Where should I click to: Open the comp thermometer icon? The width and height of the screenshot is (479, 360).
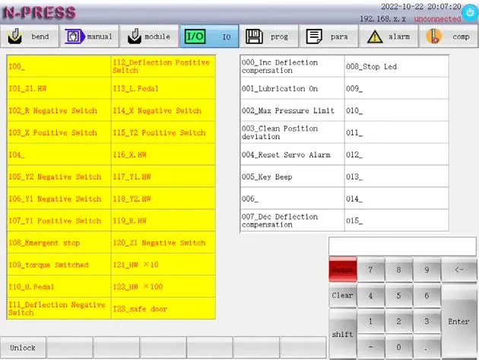click(x=434, y=36)
